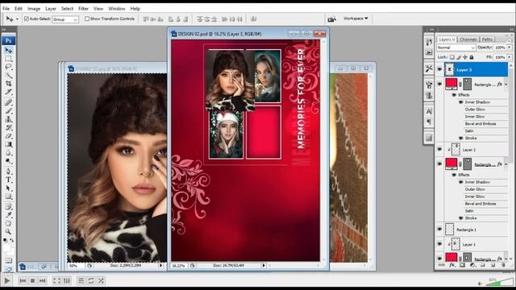Collapse effects of top Rectangle layer
Viewport: 516px width, 290px height.
pyautogui.click(x=506, y=85)
